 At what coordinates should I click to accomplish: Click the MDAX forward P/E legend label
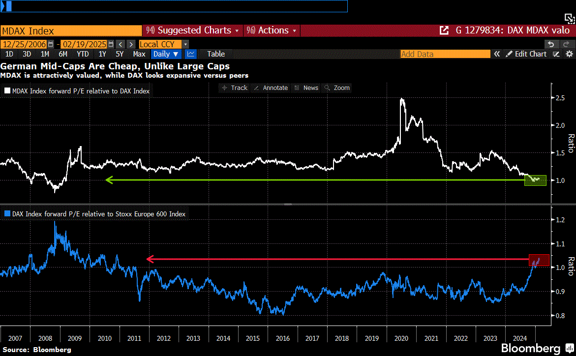click(x=81, y=91)
